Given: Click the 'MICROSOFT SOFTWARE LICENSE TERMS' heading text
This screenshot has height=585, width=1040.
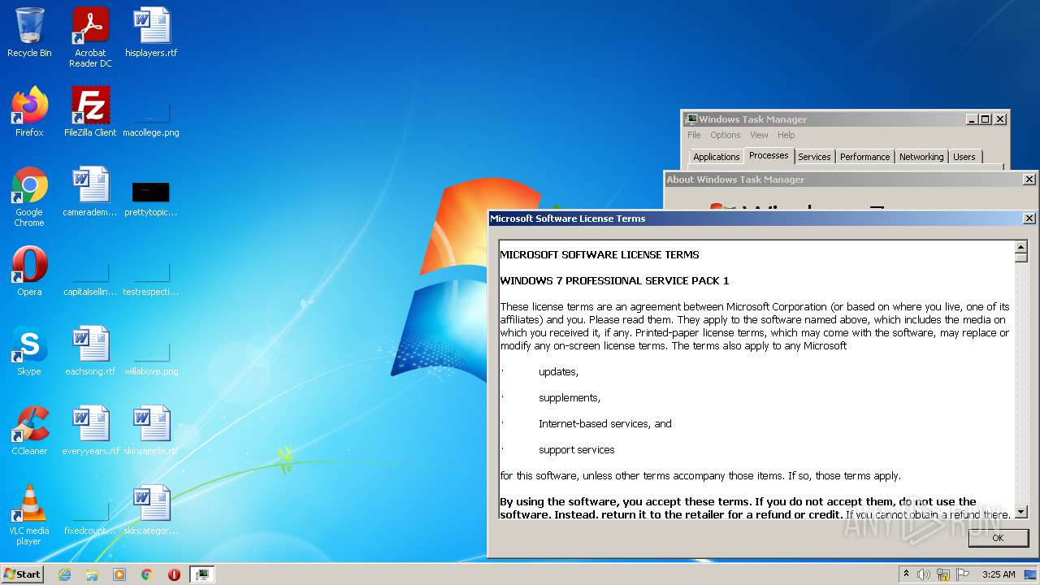Looking at the screenshot, I should 600,255.
